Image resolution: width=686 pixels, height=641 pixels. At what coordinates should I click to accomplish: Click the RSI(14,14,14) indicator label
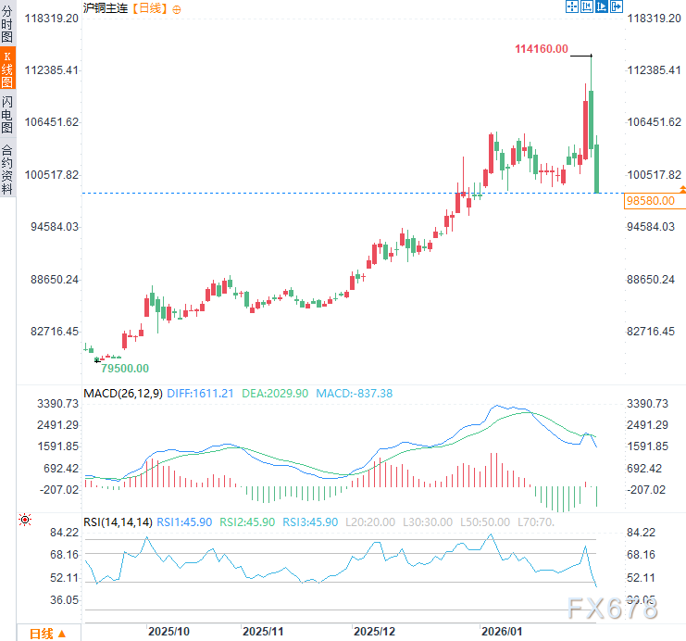(x=118, y=522)
